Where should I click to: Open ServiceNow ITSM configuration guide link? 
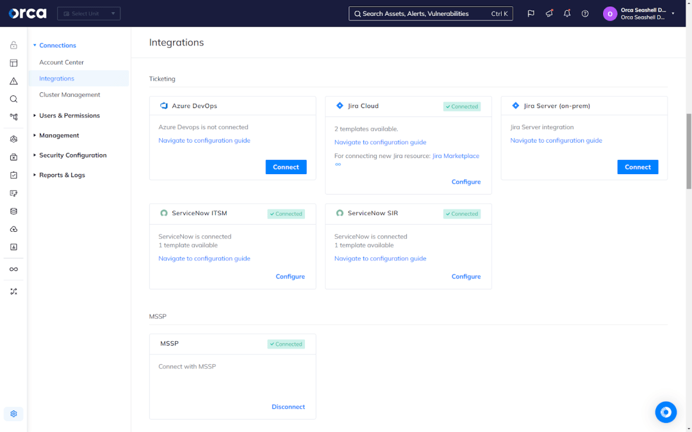coord(204,259)
